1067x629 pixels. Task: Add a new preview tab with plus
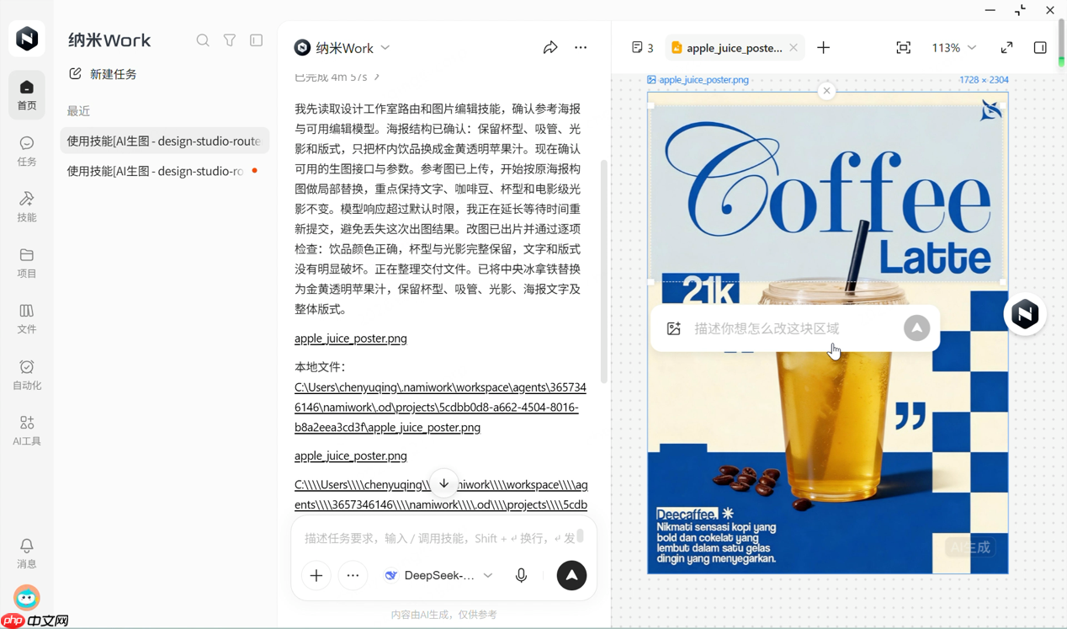pyautogui.click(x=823, y=48)
